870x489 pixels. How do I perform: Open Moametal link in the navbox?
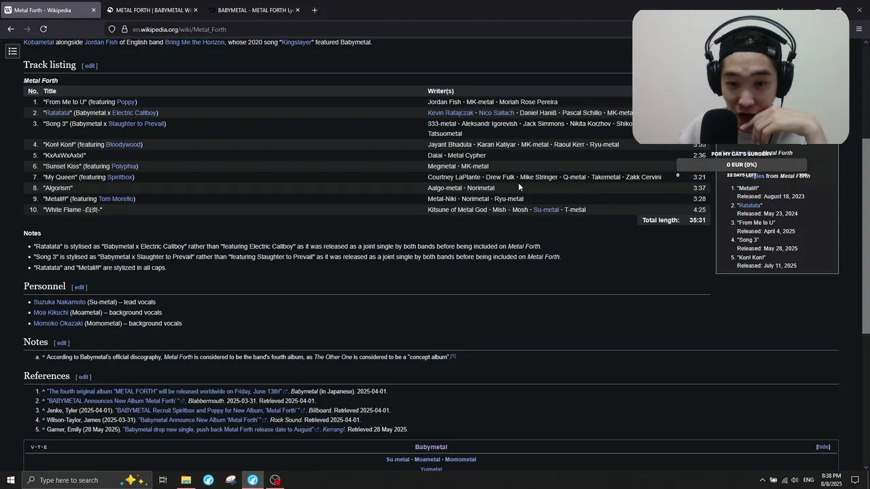[x=427, y=460]
